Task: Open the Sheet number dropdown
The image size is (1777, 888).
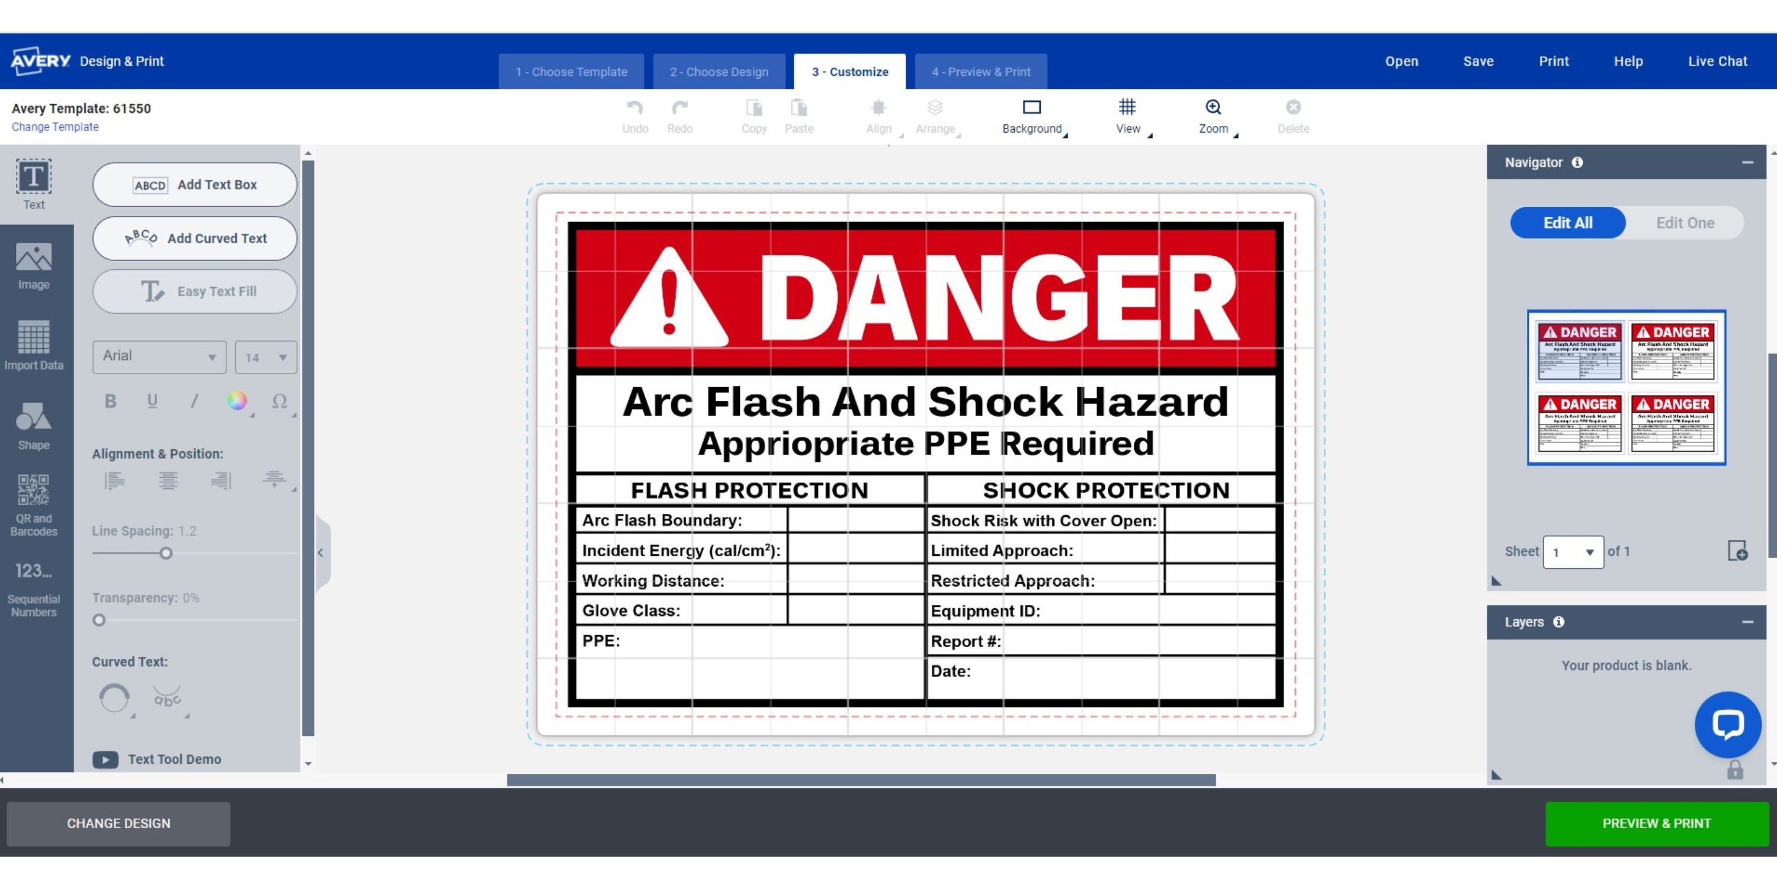Action: click(1573, 552)
